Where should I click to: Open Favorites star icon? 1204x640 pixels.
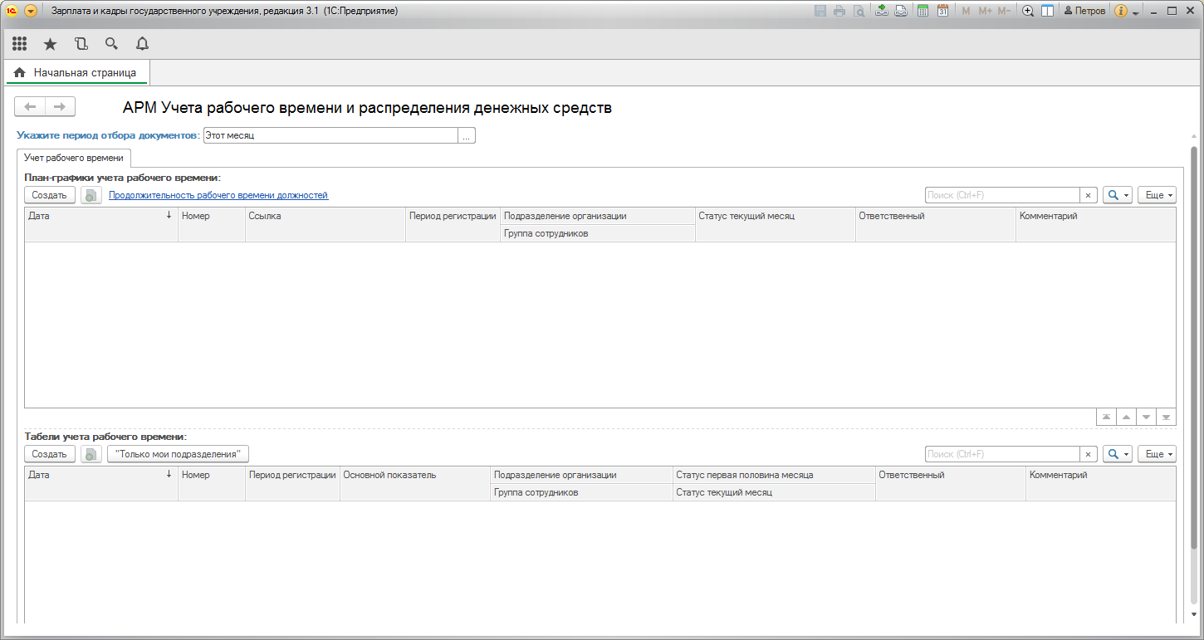coord(50,44)
